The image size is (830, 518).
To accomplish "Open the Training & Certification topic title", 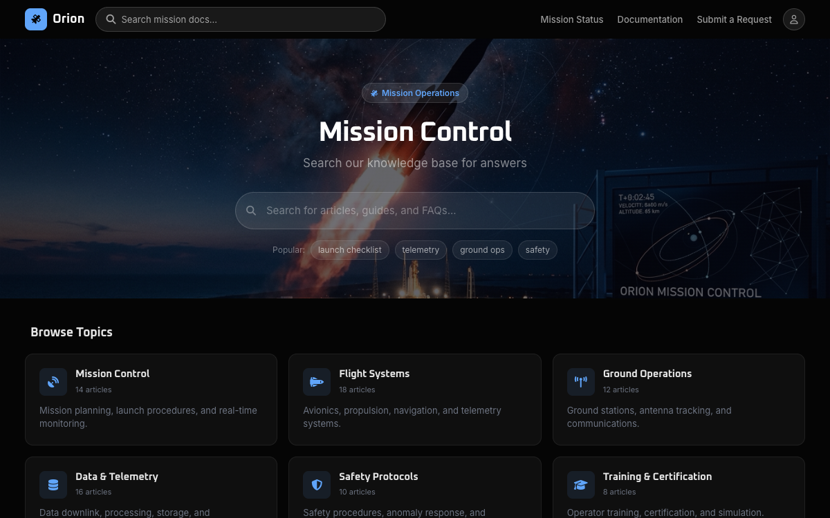I will 658,477.
